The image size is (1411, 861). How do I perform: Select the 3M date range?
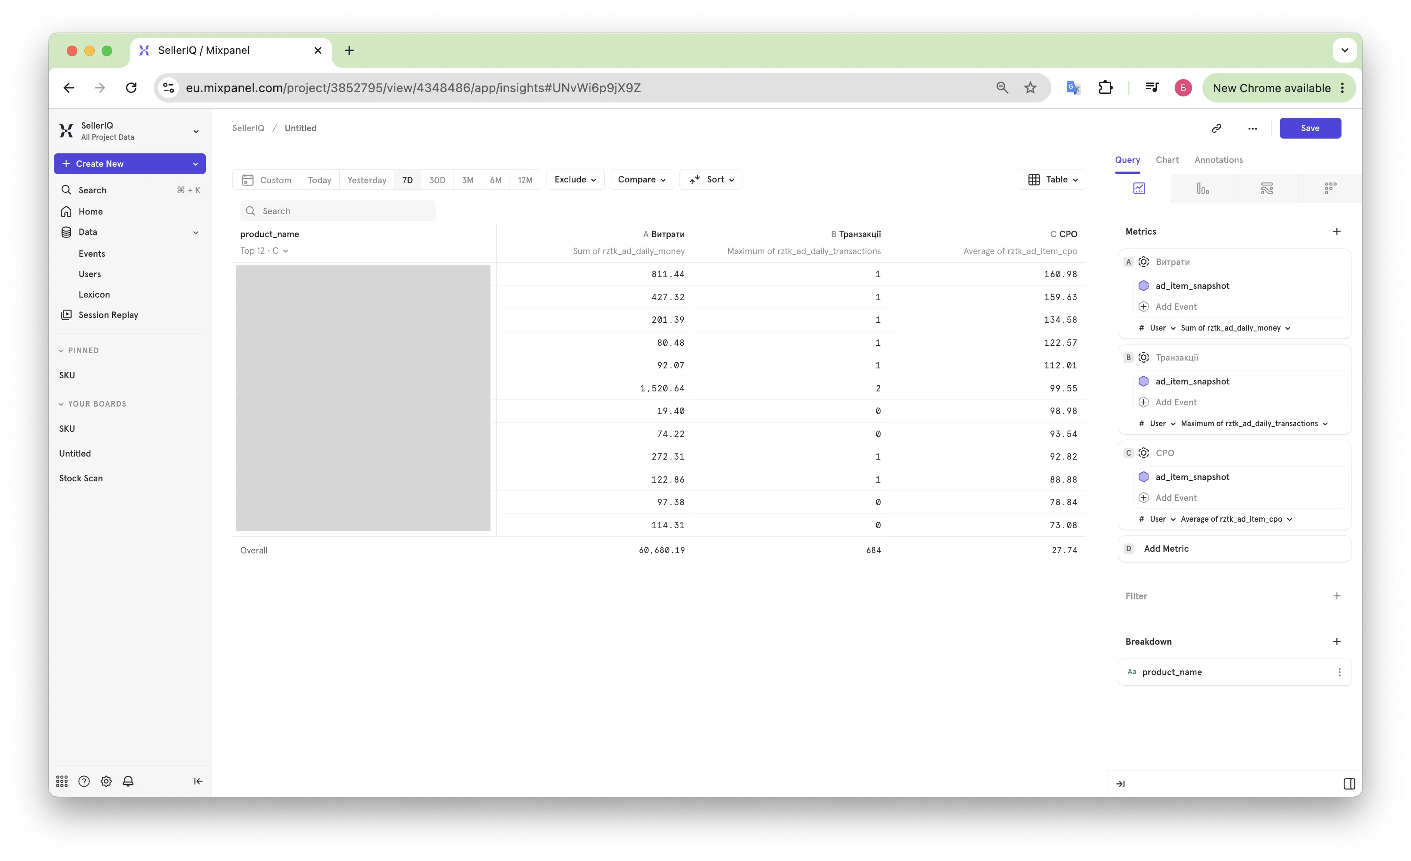(x=467, y=180)
